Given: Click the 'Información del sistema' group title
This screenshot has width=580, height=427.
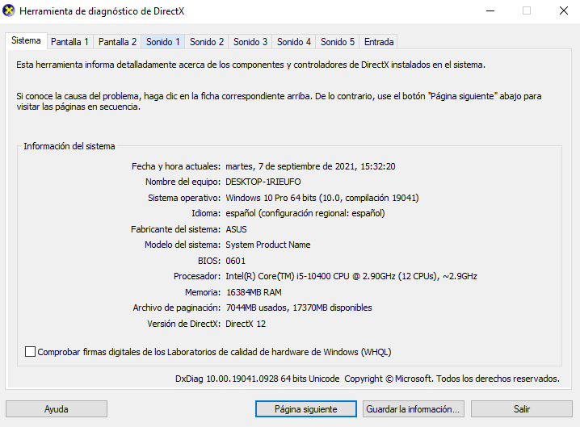Looking at the screenshot, I should pos(69,146).
